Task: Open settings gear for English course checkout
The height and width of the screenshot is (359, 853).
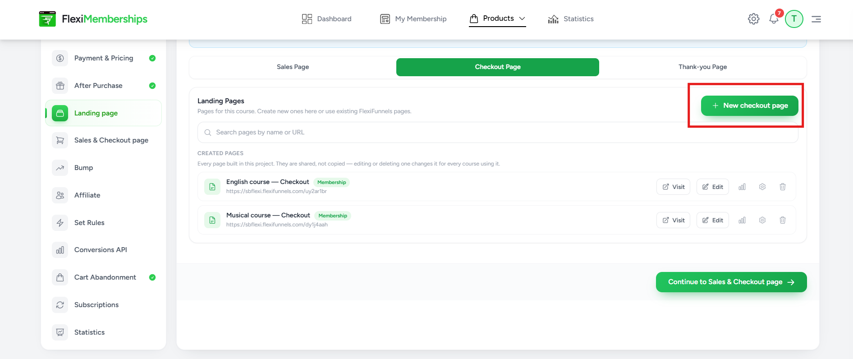Action: tap(762, 187)
